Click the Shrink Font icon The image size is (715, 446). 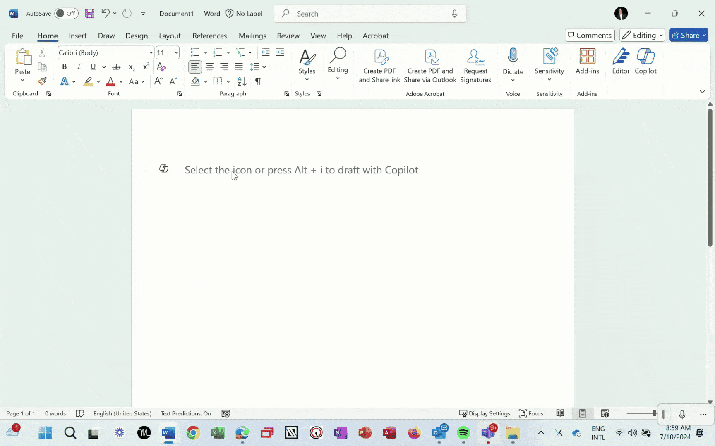[x=173, y=81]
